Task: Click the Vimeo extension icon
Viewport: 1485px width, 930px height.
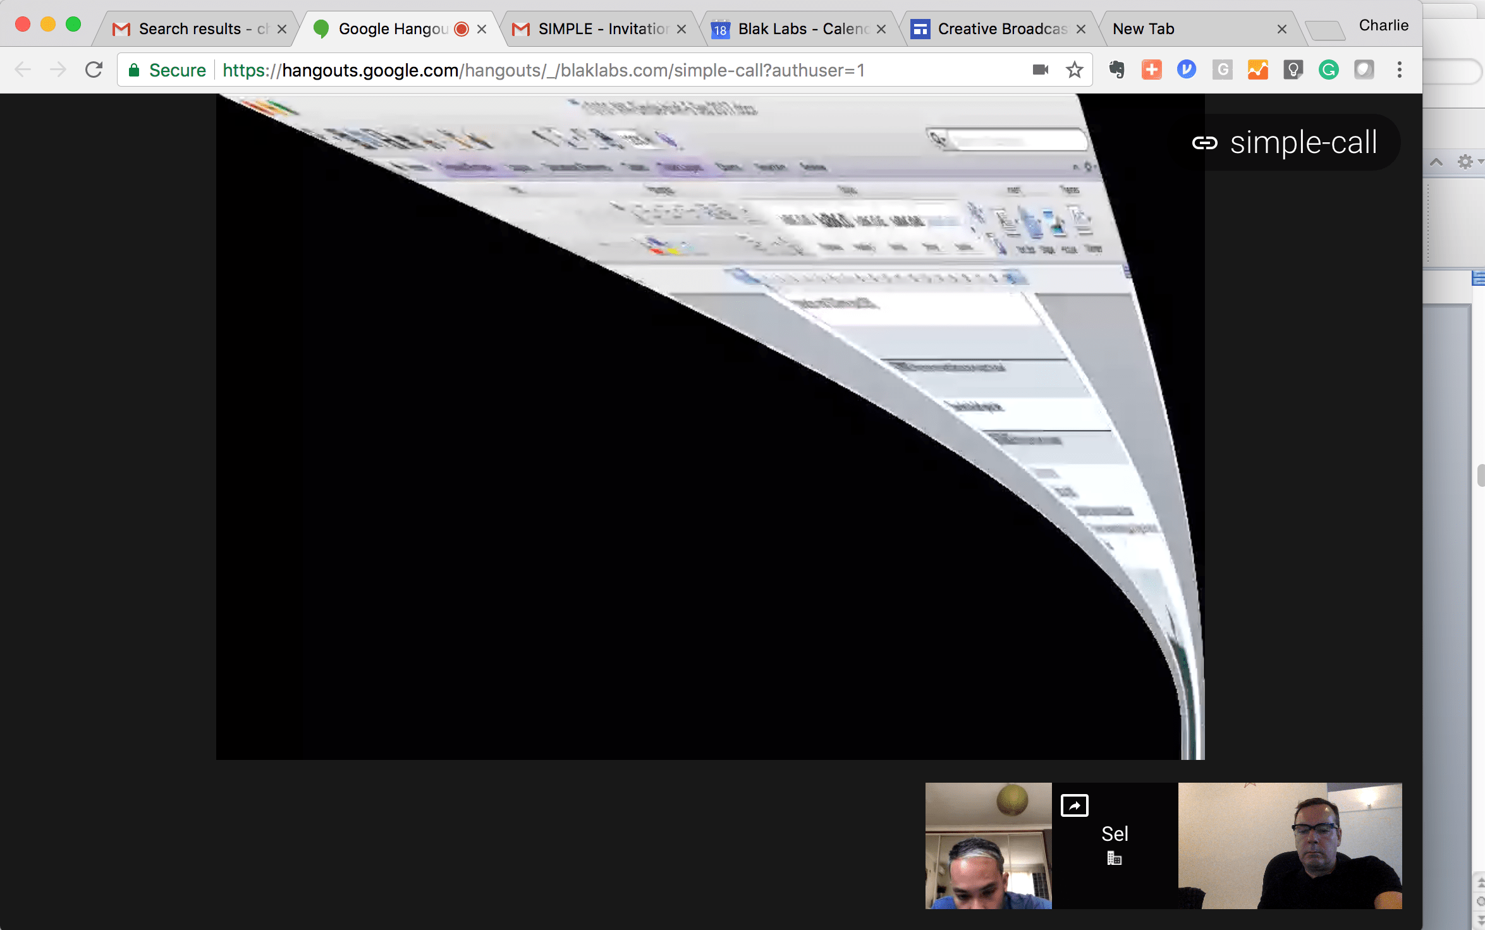Action: point(1187,70)
